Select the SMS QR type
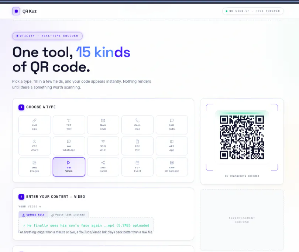 (x=172, y=125)
